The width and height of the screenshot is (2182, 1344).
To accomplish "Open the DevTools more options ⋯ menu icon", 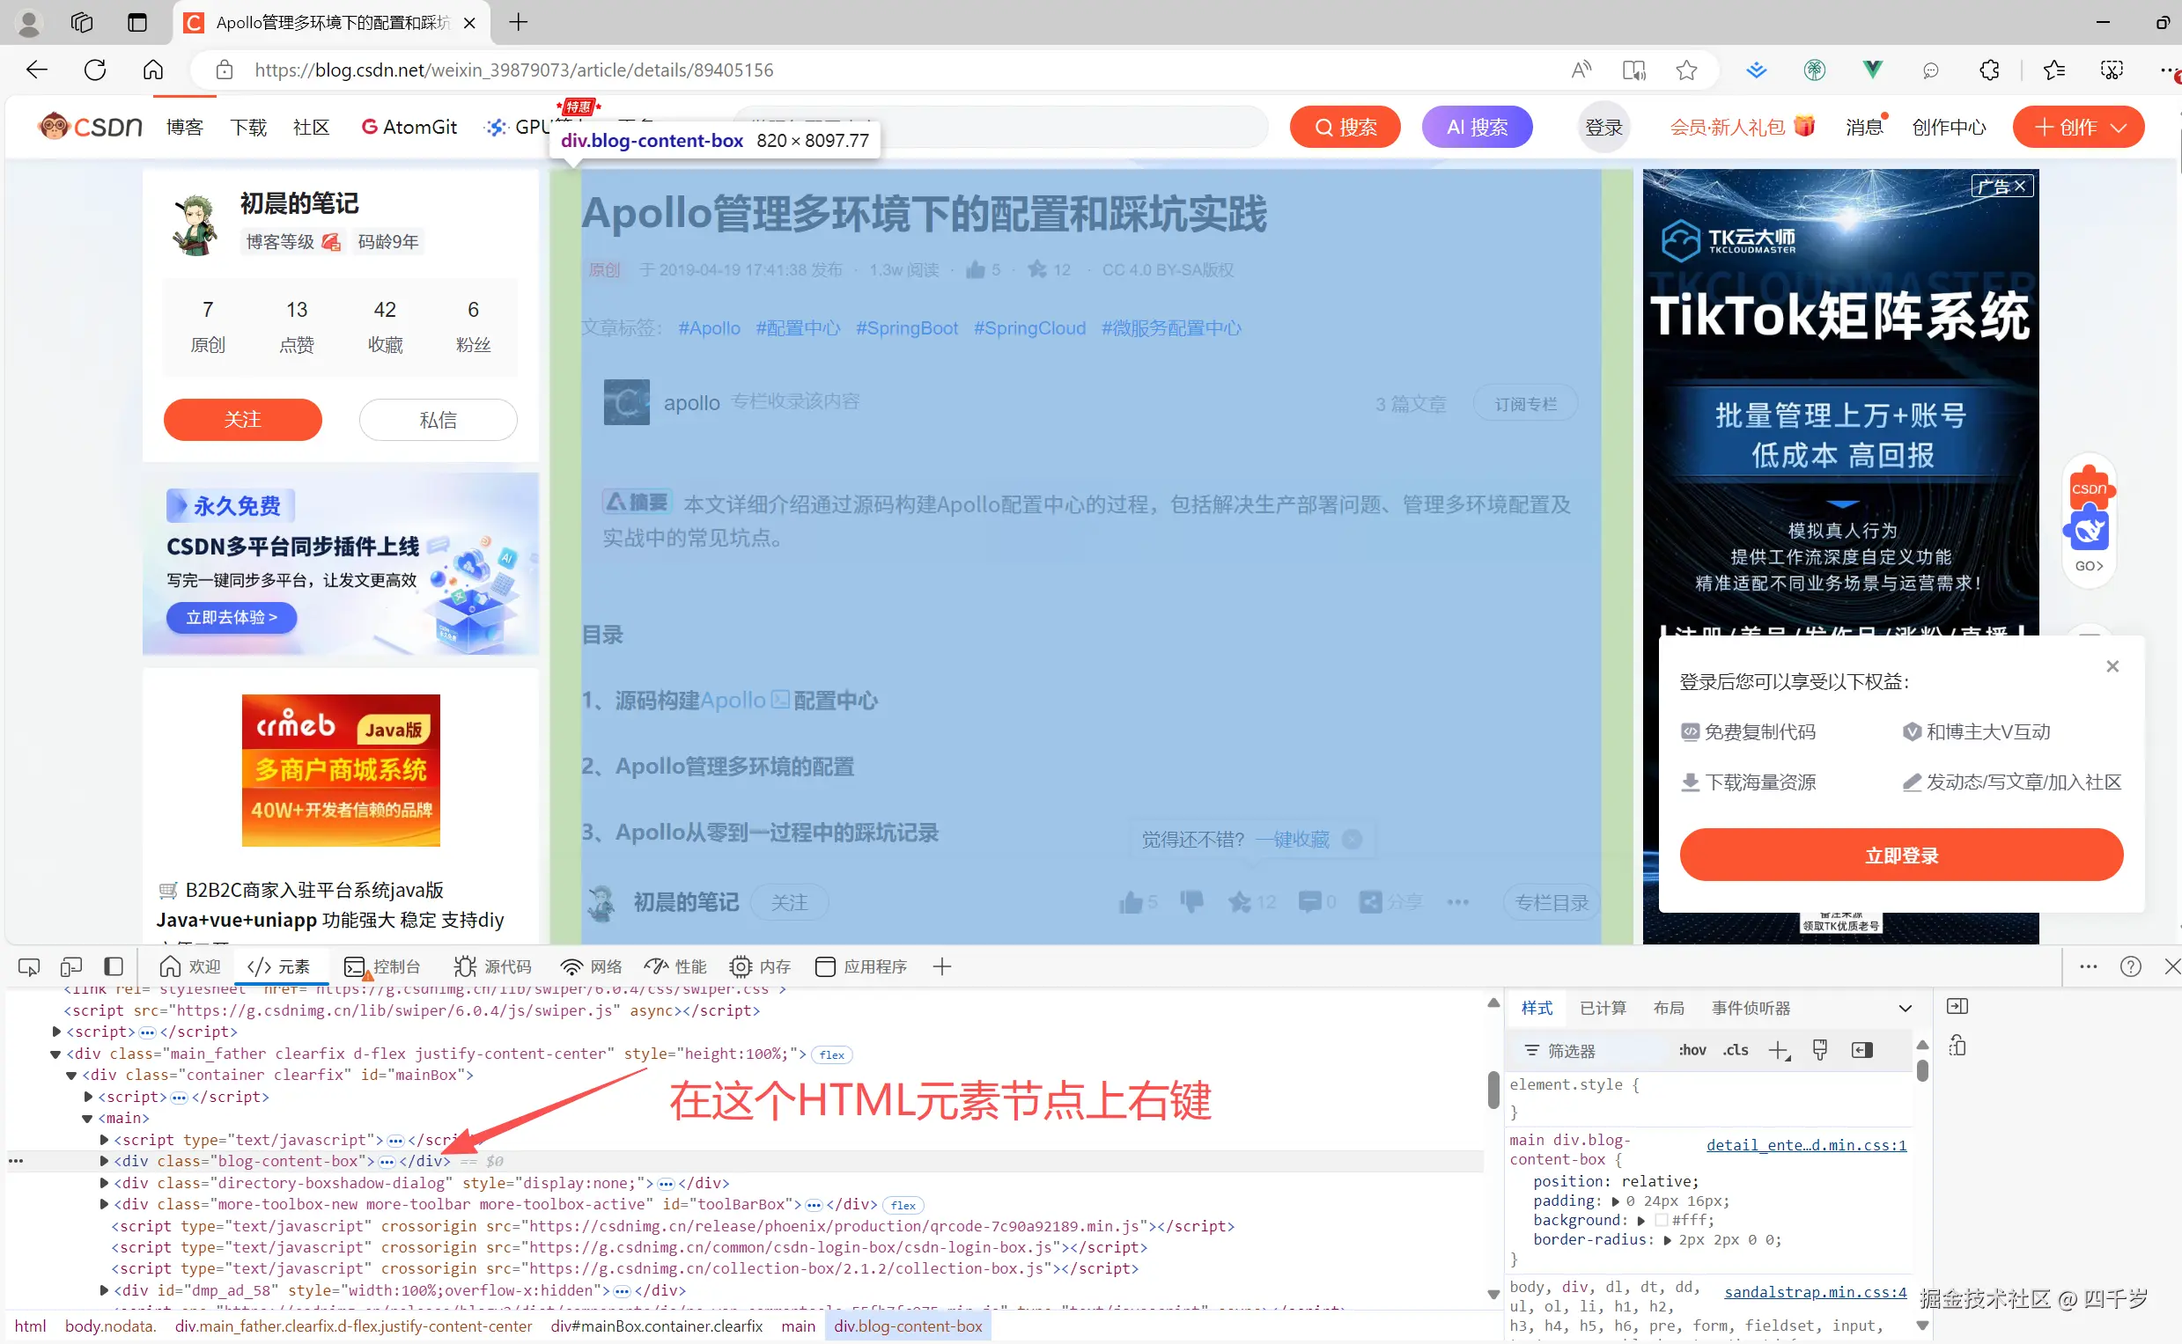I will (x=2089, y=966).
